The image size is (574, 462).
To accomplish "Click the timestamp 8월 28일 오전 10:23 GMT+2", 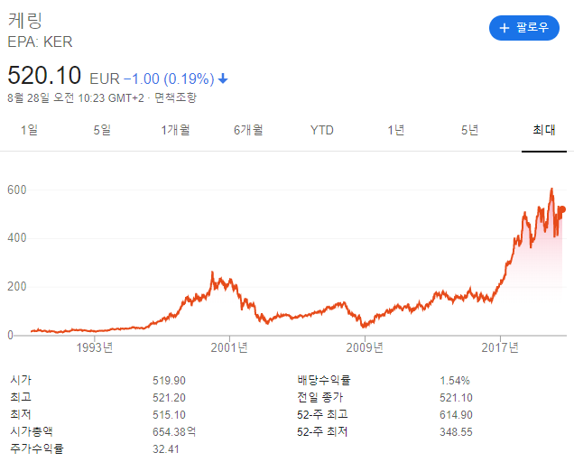I will [76, 97].
